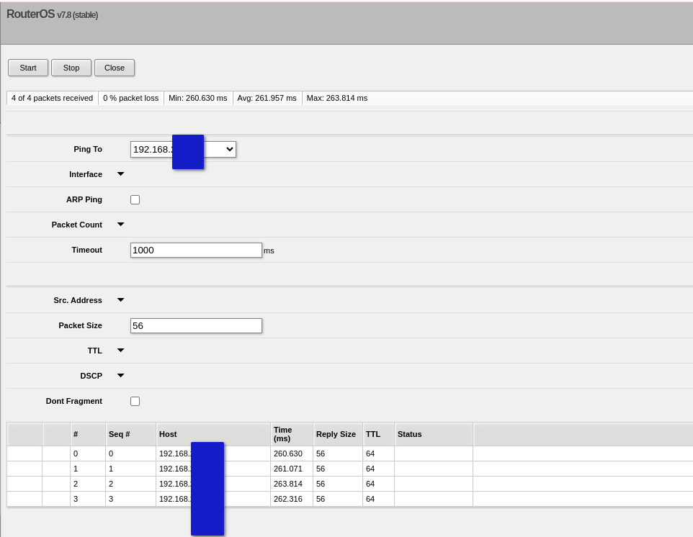Click the Status column header

pos(432,434)
